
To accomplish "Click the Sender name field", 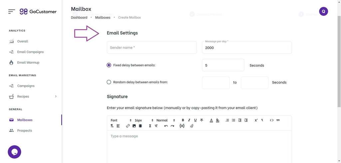I will click(152, 47).
